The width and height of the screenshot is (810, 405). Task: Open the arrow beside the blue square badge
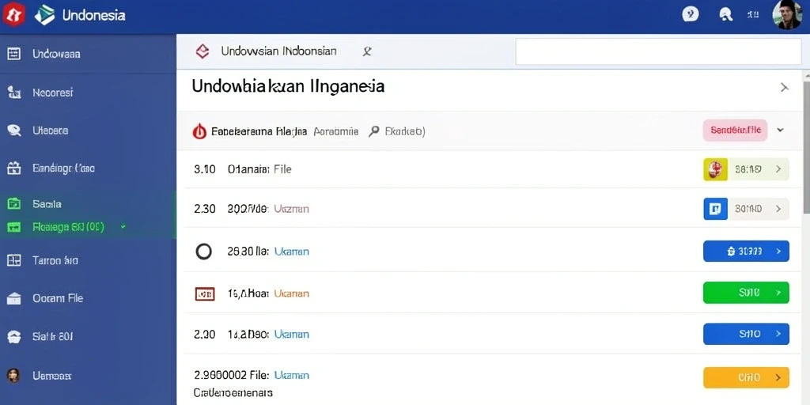778,209
